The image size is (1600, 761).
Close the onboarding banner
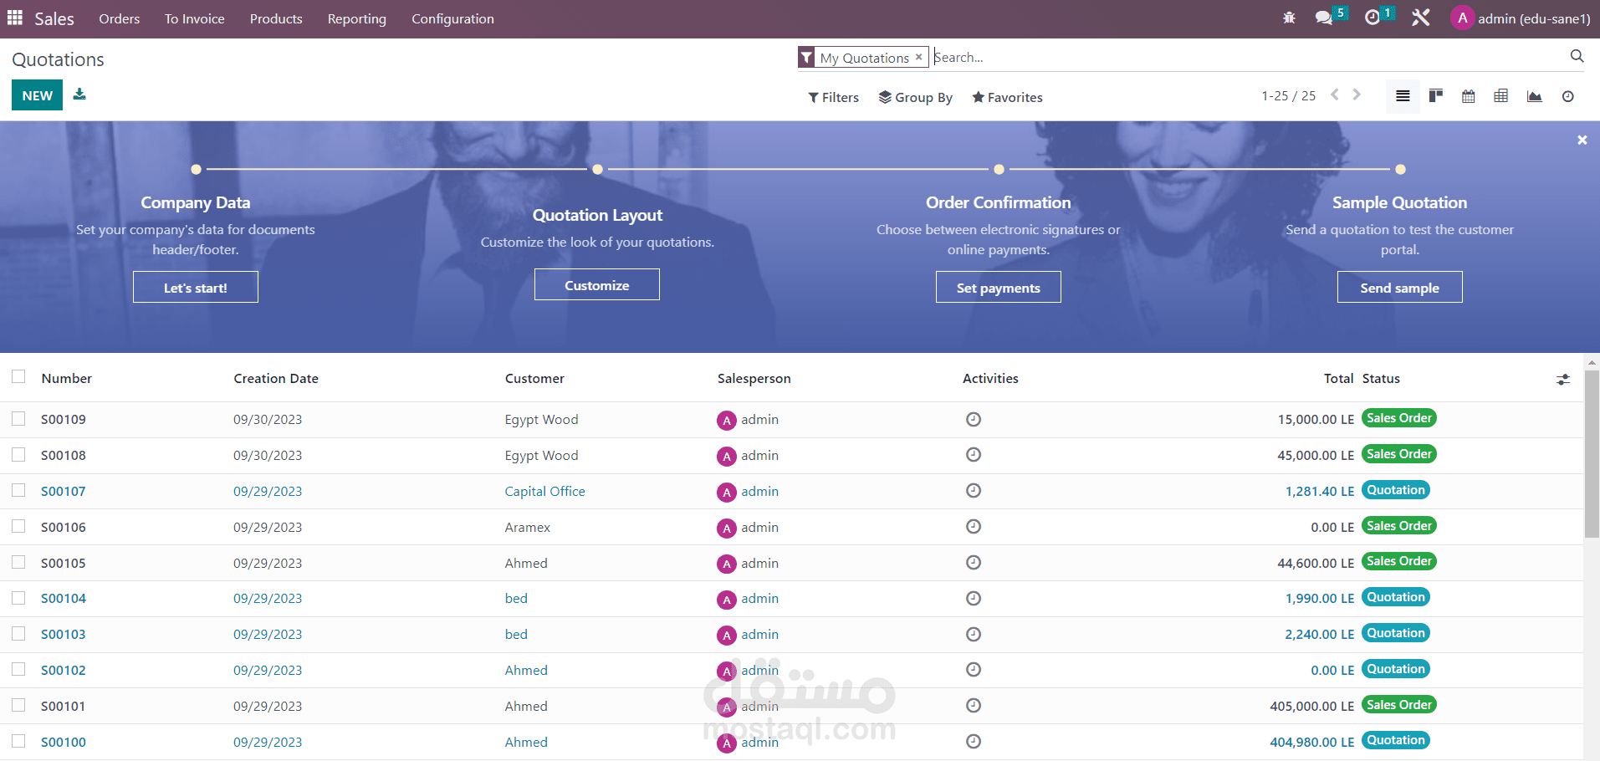(x=1582, y=140)
